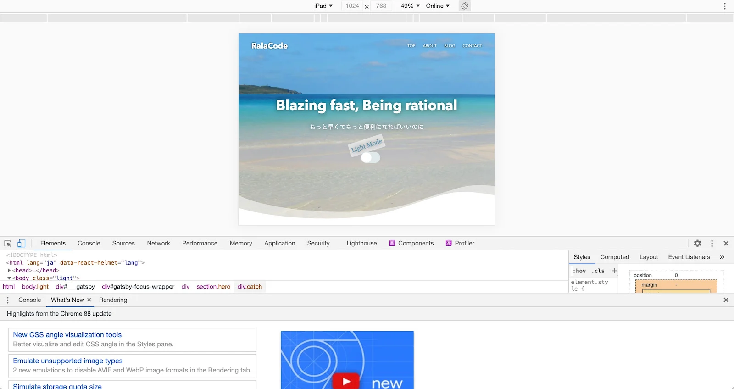The height and width of the screenshot is (389, 734).
Task: Select section.hero in breadcrumb
Action: tap(213, 287)
